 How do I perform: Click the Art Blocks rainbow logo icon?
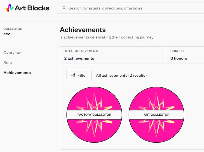pos(9,8)
